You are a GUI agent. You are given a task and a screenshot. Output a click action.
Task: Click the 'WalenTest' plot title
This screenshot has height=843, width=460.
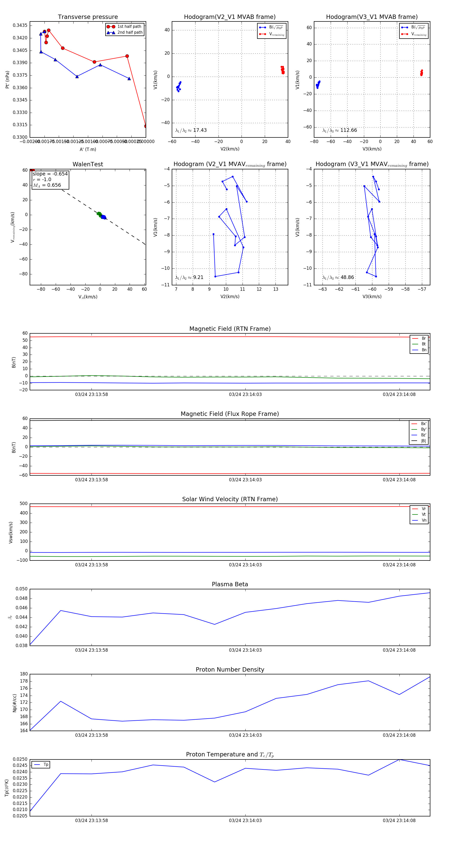coord(88,164)
